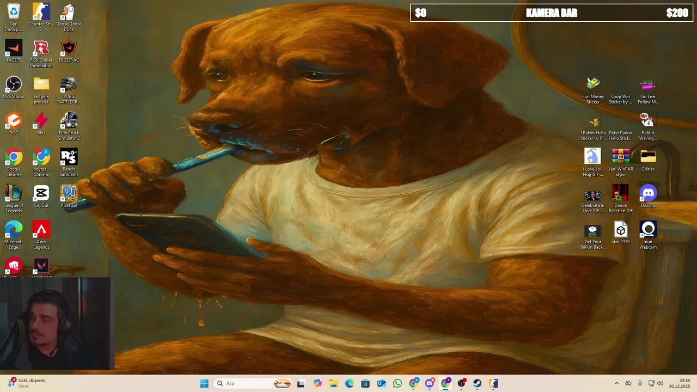Screen dimensions: 697x392
Task: Open Copilot from the taskbar
Action: [x=317, y=383]
